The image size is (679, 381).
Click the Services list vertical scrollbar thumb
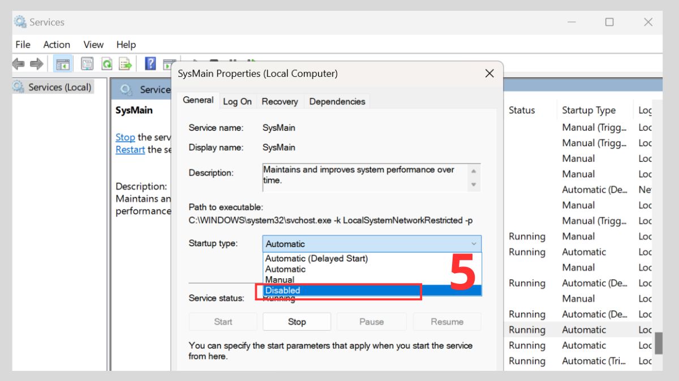coord(659,342)
